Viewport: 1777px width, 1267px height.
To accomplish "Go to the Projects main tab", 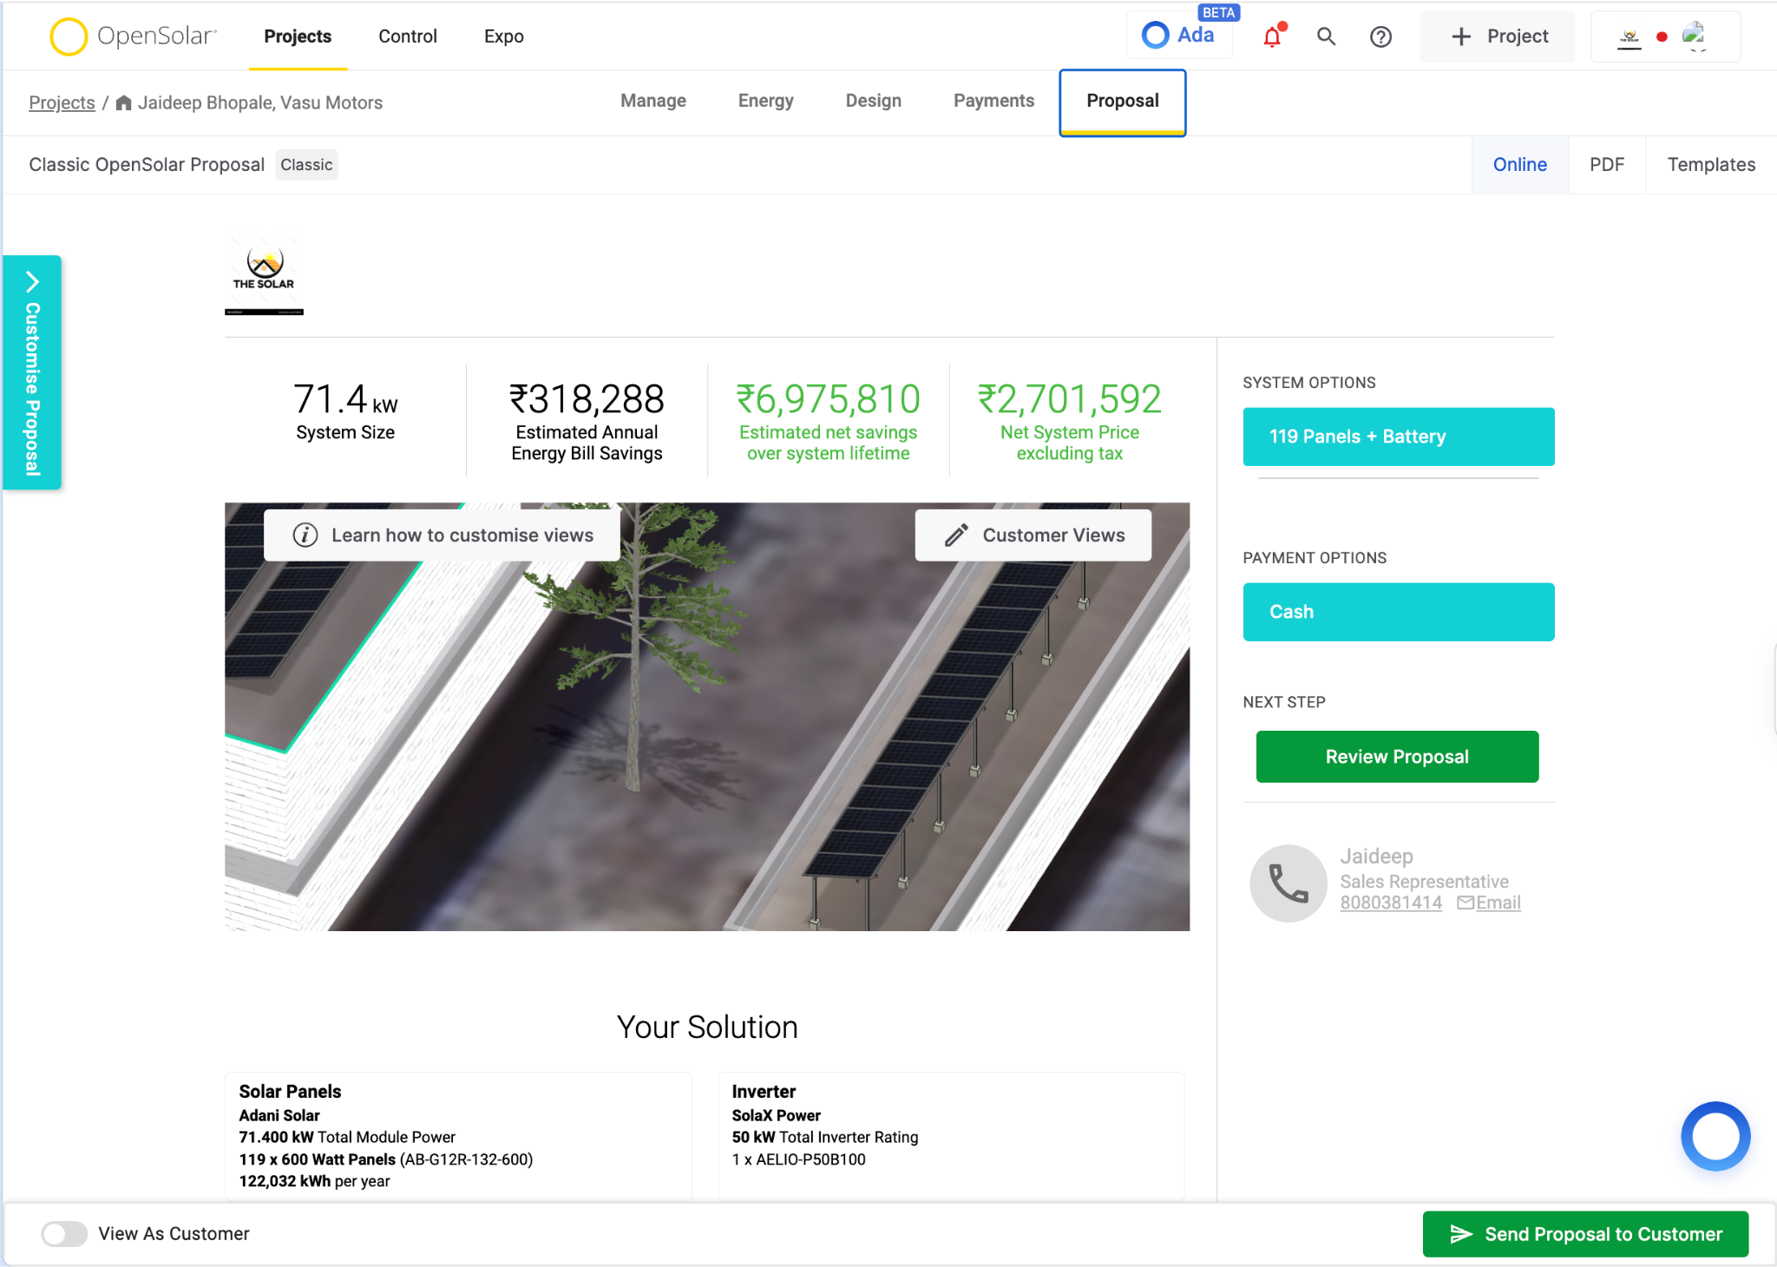I will (298, 36).
